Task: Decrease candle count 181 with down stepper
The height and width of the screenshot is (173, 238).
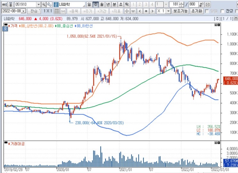Action: 182,6
